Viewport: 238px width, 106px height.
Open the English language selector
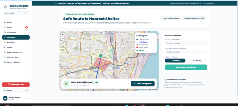pos(16,90)
